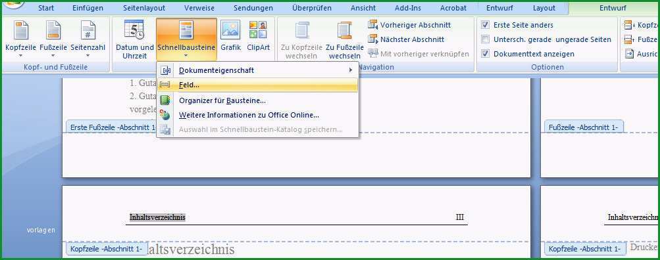Click the Dokumenteigenschaft menu icon
The width and height of the screenshot is (660, 260).
pos(166,70)
